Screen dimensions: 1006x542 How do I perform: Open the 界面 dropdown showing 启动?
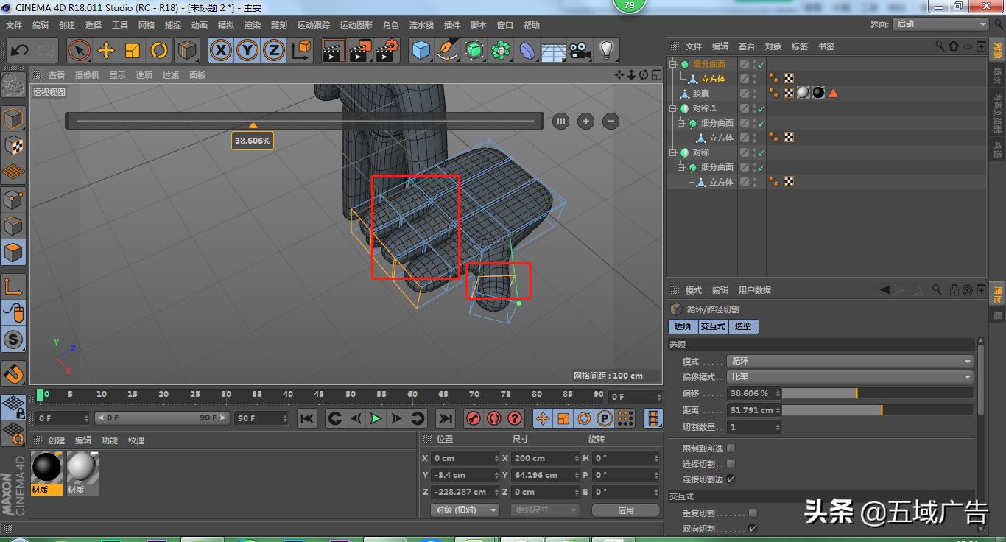[939, 23]
